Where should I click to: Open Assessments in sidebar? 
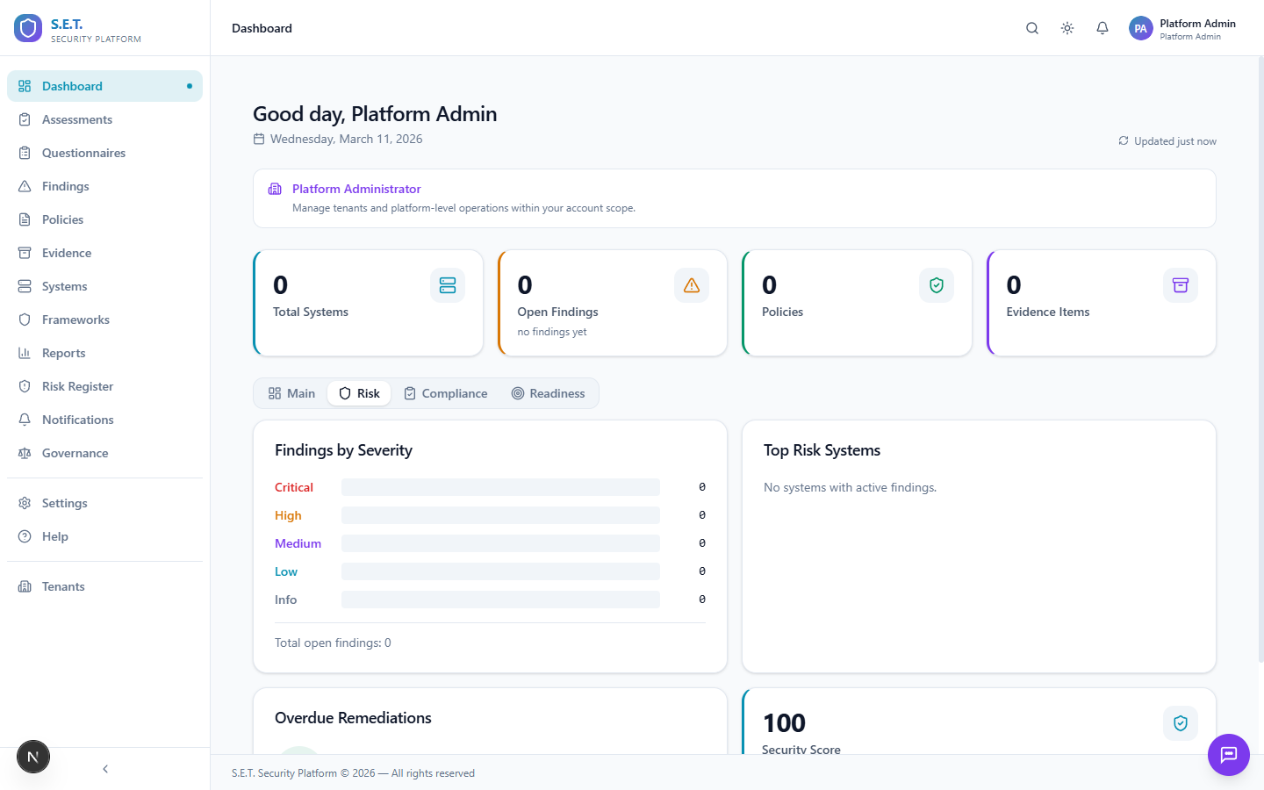coord(104,119)
